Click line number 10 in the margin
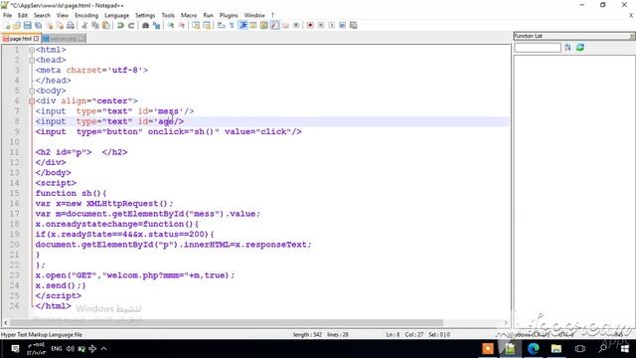 [x=15, y=142]
